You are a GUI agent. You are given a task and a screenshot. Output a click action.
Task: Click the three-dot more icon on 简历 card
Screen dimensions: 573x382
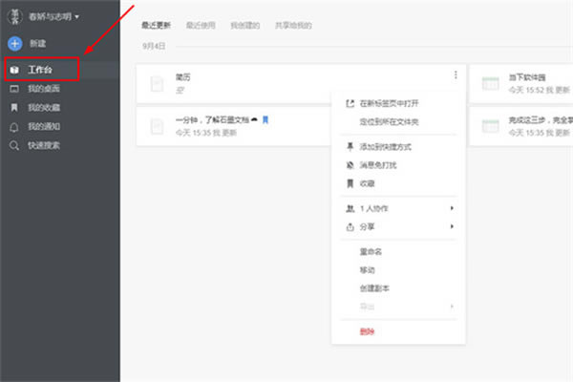[456, 75]
